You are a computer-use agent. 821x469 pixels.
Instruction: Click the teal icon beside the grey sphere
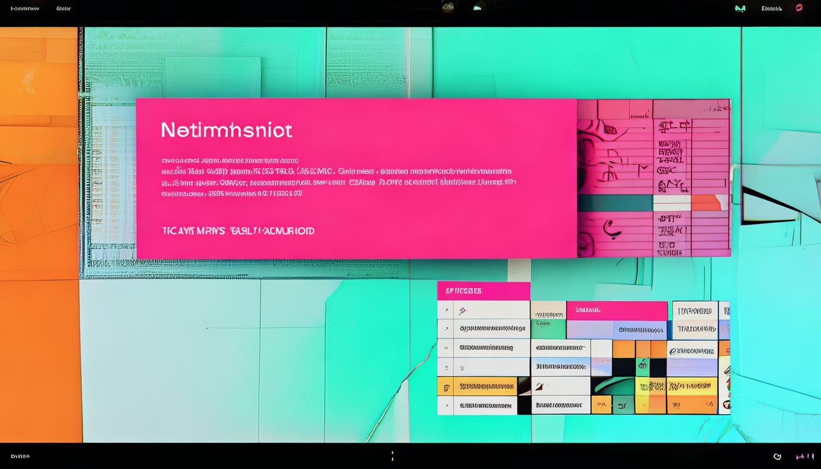coord(478,7)
